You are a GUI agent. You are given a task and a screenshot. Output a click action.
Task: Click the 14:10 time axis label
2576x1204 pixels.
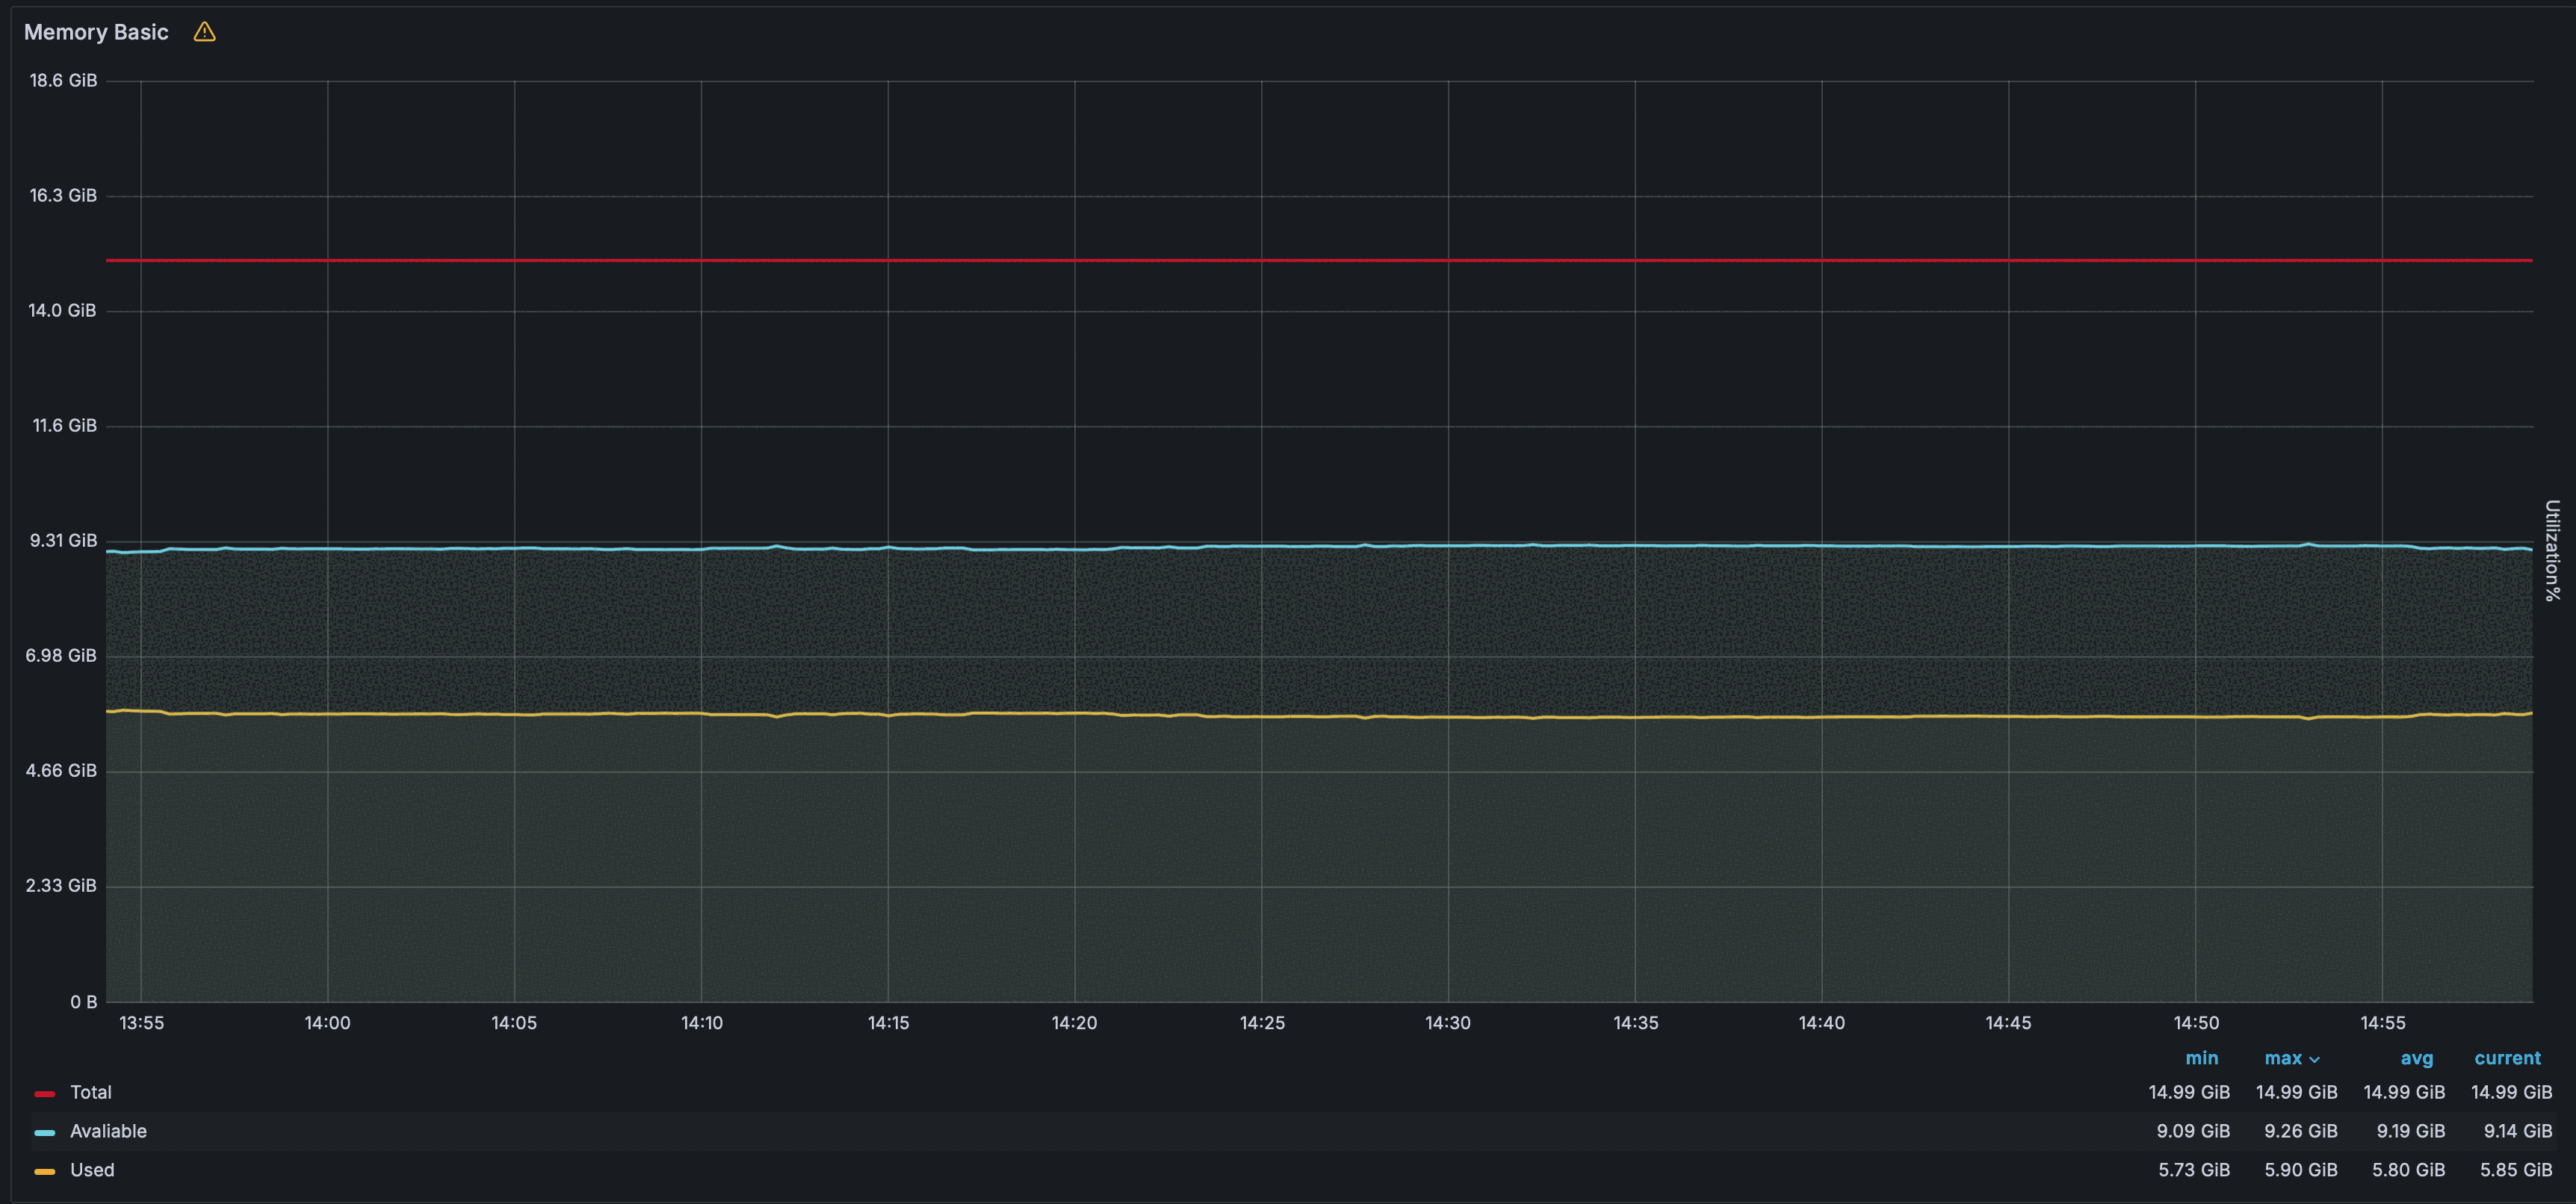click(701, 1023)
